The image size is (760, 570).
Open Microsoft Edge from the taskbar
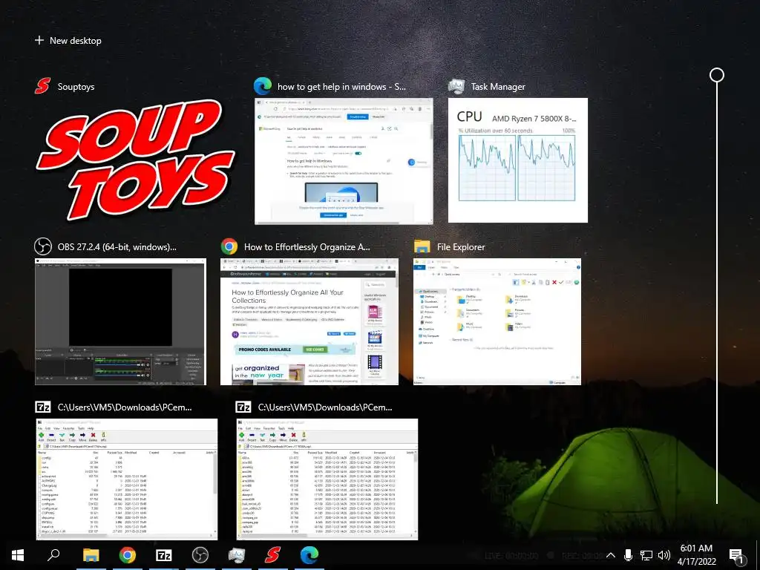[x=309, y=555]
